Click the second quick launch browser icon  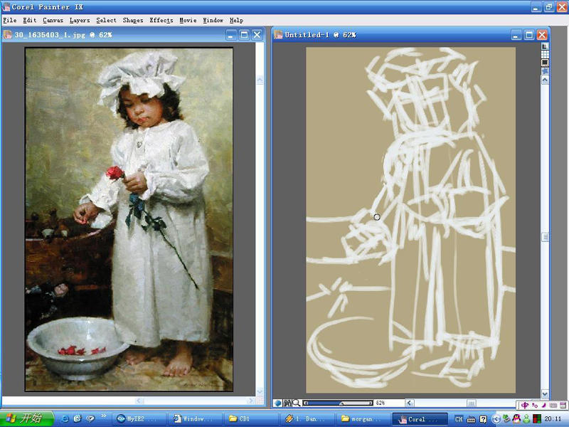tap(78, 419)
